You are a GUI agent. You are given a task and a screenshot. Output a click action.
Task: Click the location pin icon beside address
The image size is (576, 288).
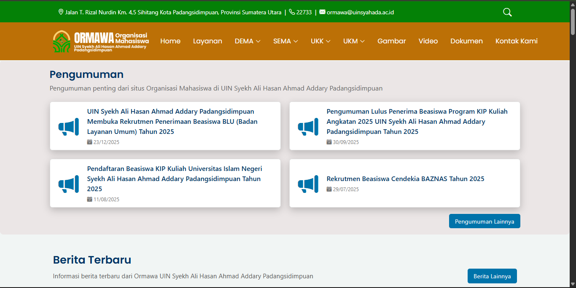(61, 12)
